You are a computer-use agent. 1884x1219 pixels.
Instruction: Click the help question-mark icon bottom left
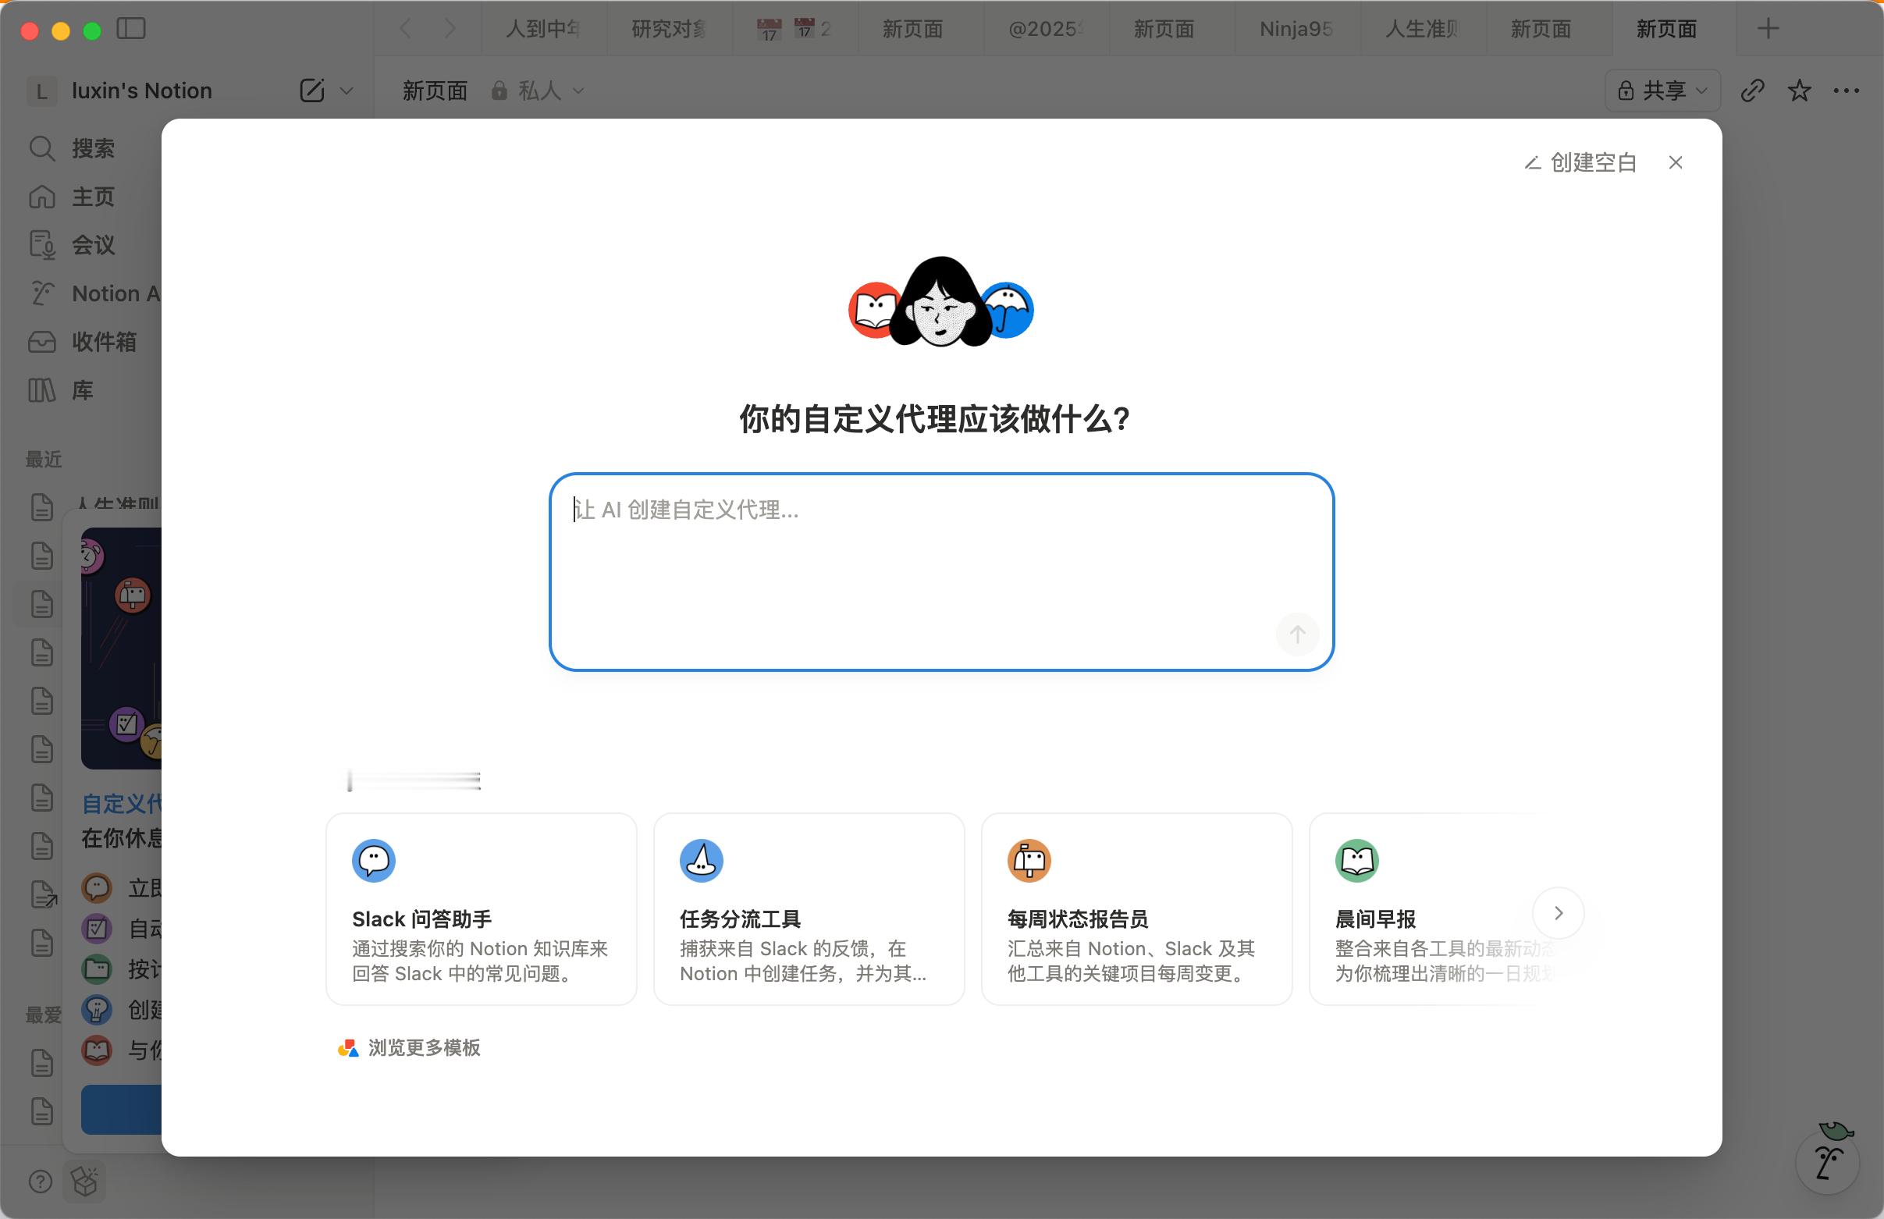(41, 1181)
